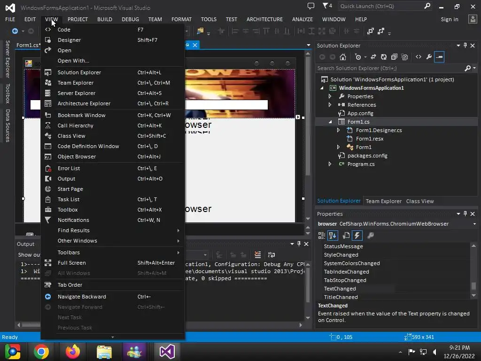The height and width of the screenshot is (361, 481).
Task: Click Sync with Active Document icon
Action: coord(373,57)
